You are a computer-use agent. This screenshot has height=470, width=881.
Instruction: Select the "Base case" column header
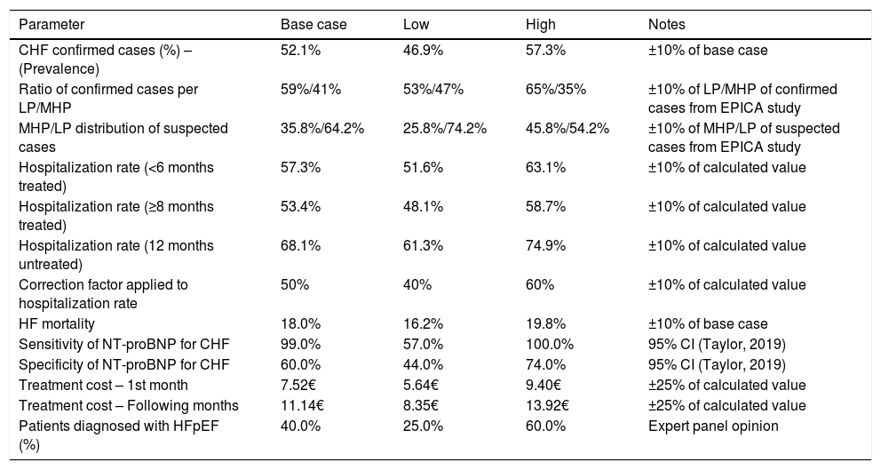pos(306,24)
